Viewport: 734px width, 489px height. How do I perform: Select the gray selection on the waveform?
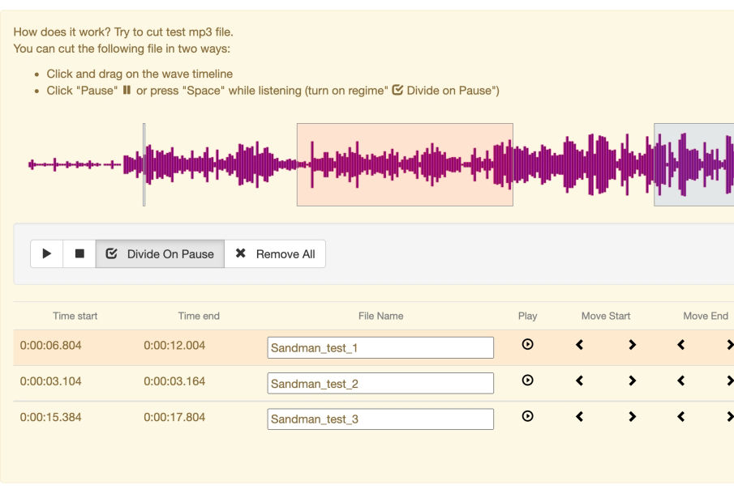693,162
